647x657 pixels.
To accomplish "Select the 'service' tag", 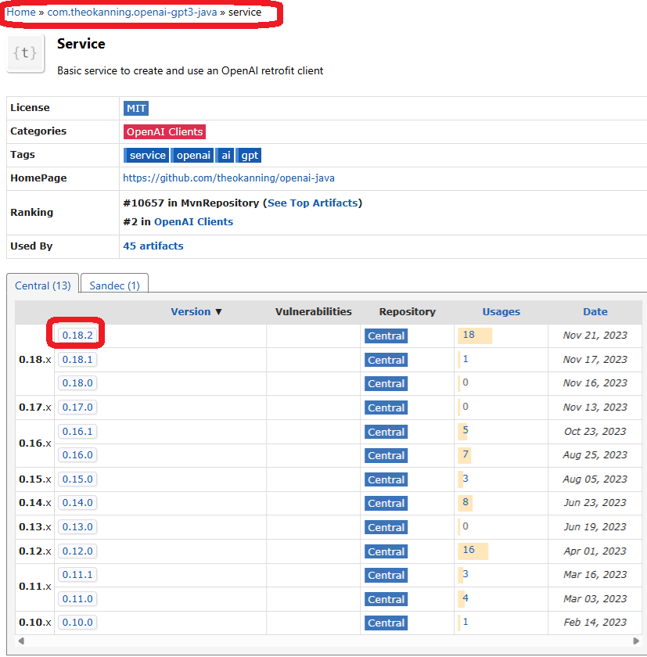I will 146,156.
